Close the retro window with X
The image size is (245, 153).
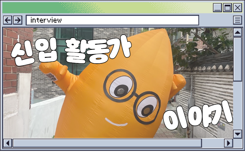point(238,7)
